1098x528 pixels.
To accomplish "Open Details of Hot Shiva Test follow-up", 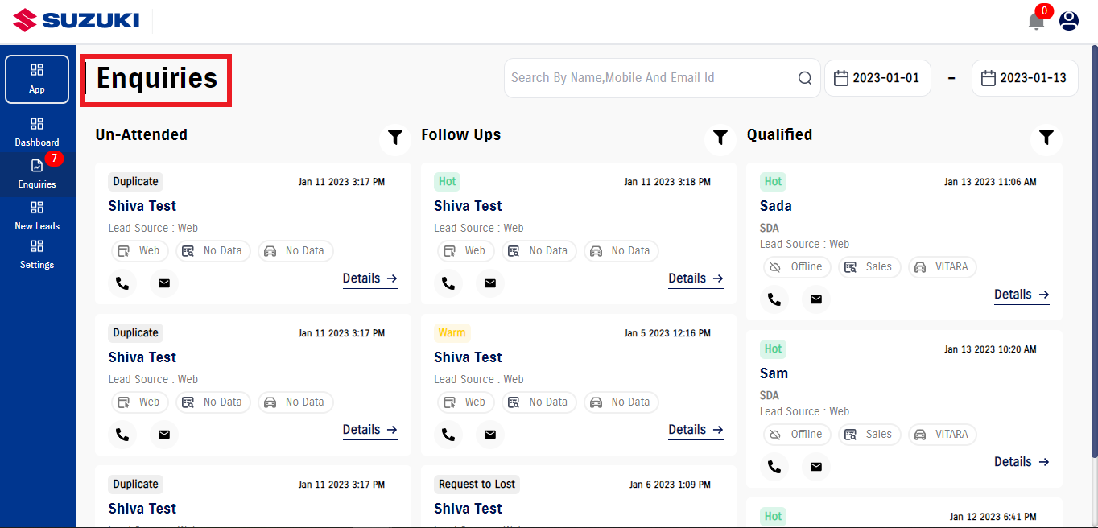I will [x=696, y=279].
